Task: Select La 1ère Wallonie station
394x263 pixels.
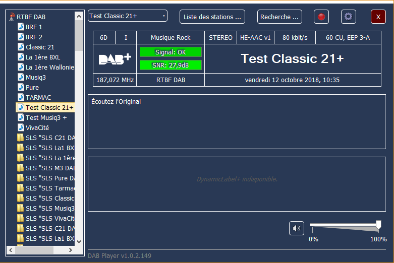Action: click(50, 67)
